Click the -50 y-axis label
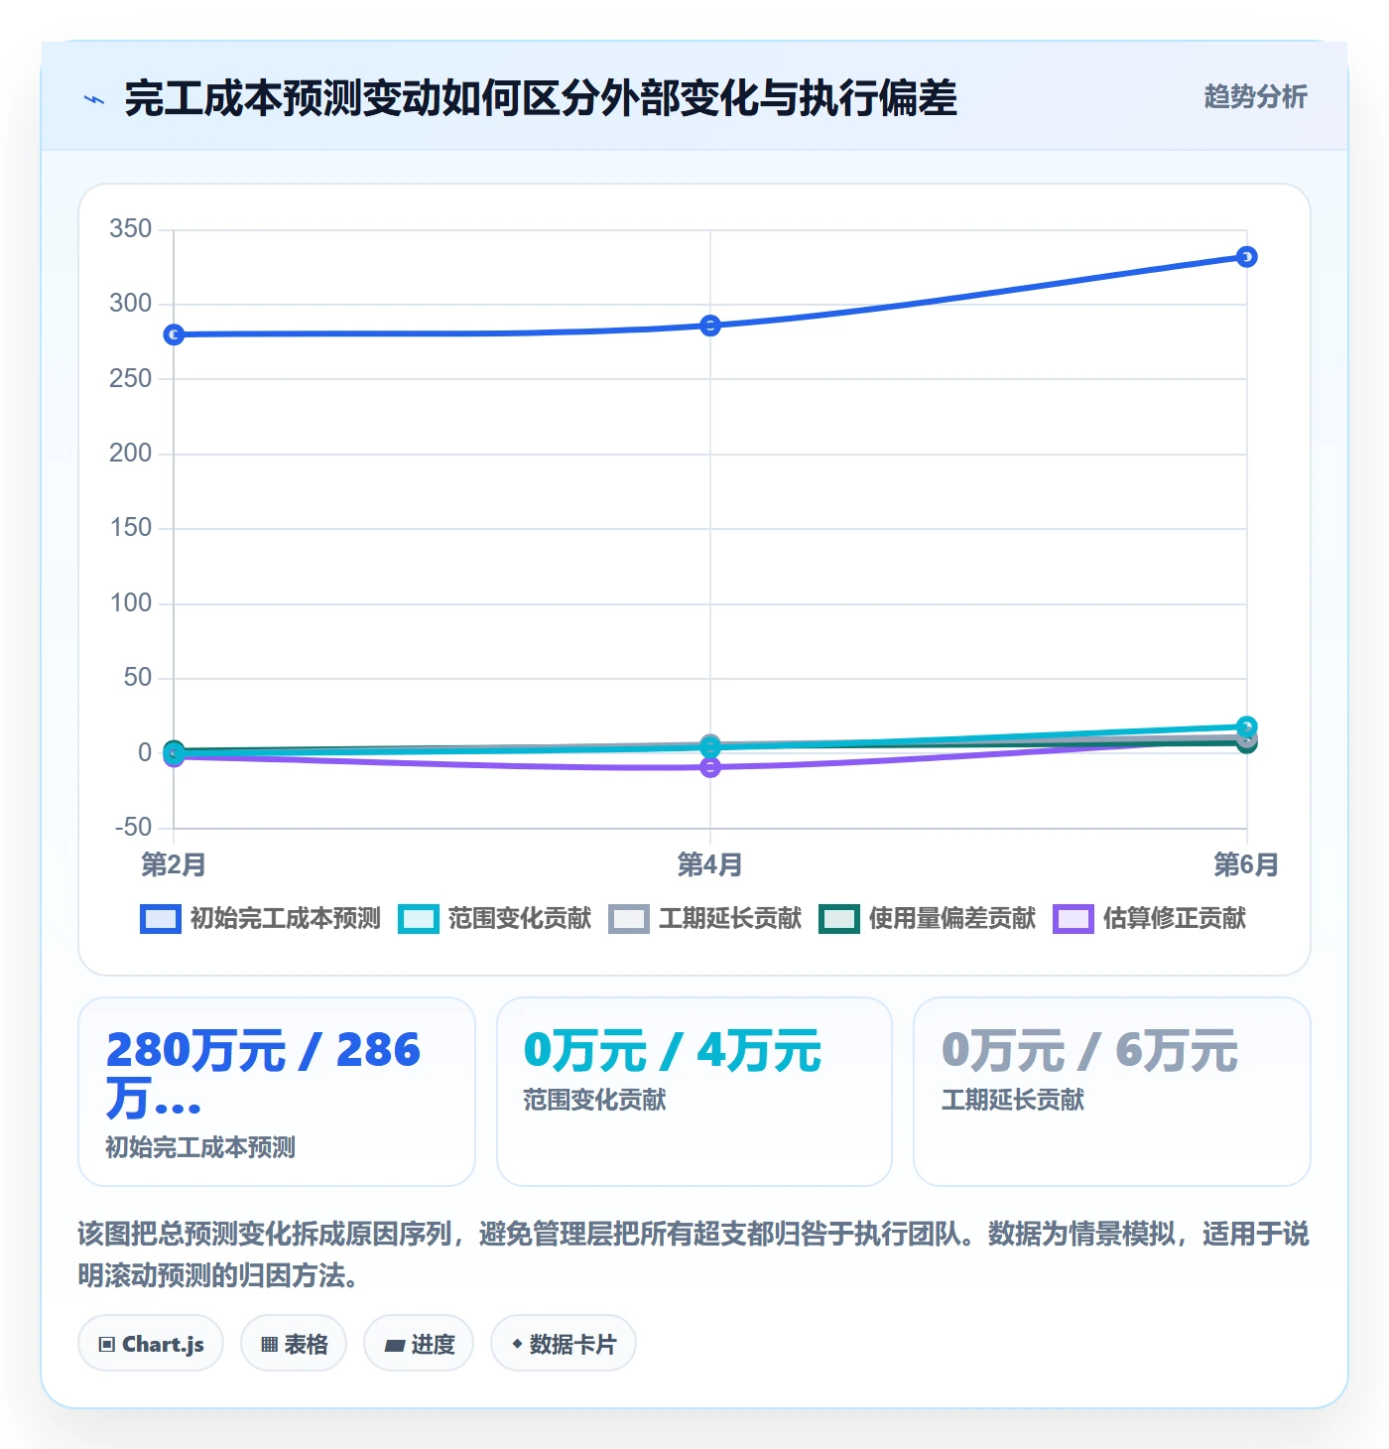Image resolution: width=1389 pixels, height=1449 pixels. [133, 828]
